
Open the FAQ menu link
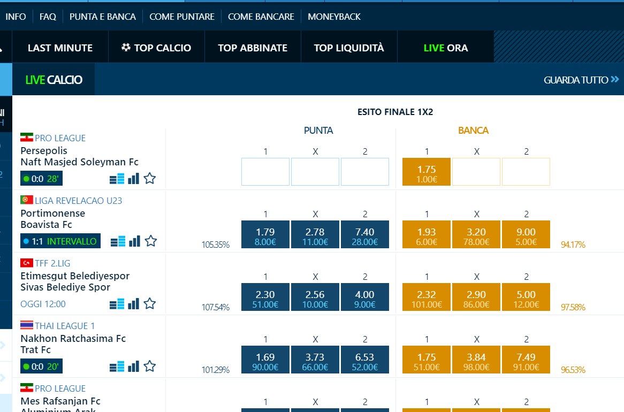click(x=48, y=17)
